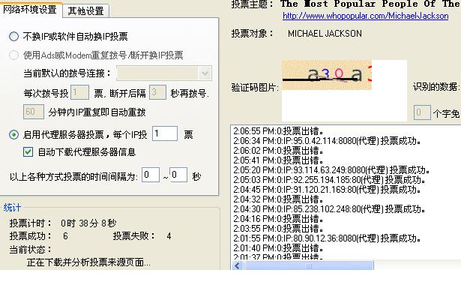Select the 95.0.42.114:8080 vote success log entry

pyautogui.click(x=327, y=141)
